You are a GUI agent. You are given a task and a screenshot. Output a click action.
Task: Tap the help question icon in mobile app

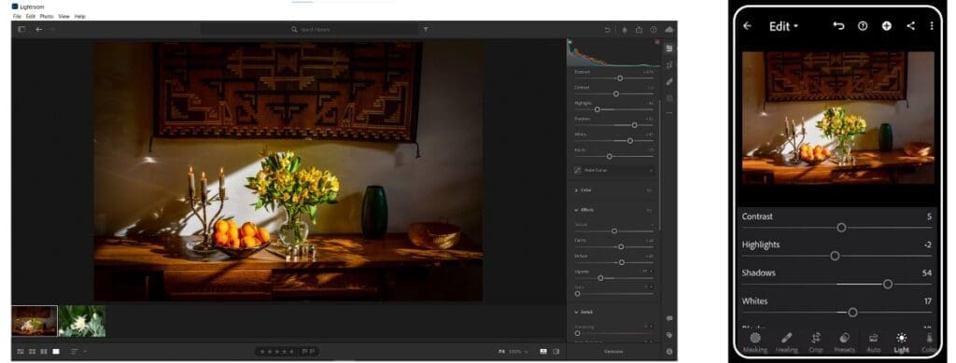[863, 26]
